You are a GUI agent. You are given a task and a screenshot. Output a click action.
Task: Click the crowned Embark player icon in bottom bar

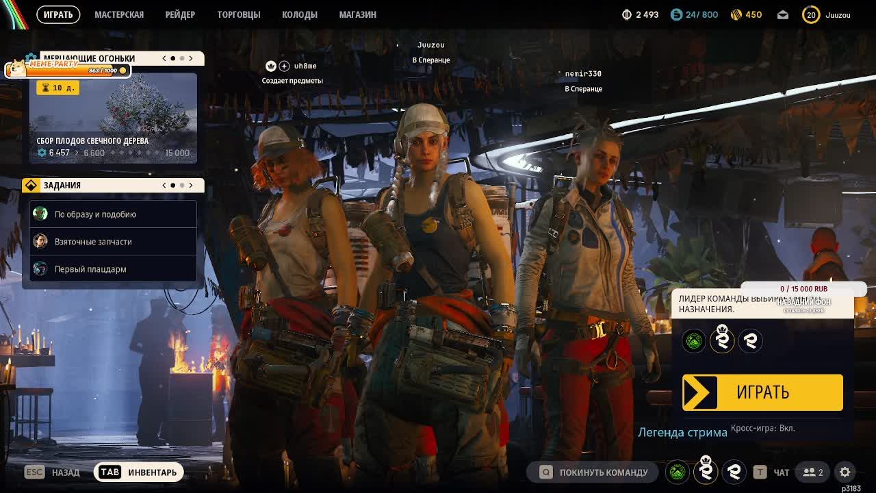pyautogui.click(x=706, y=471)
